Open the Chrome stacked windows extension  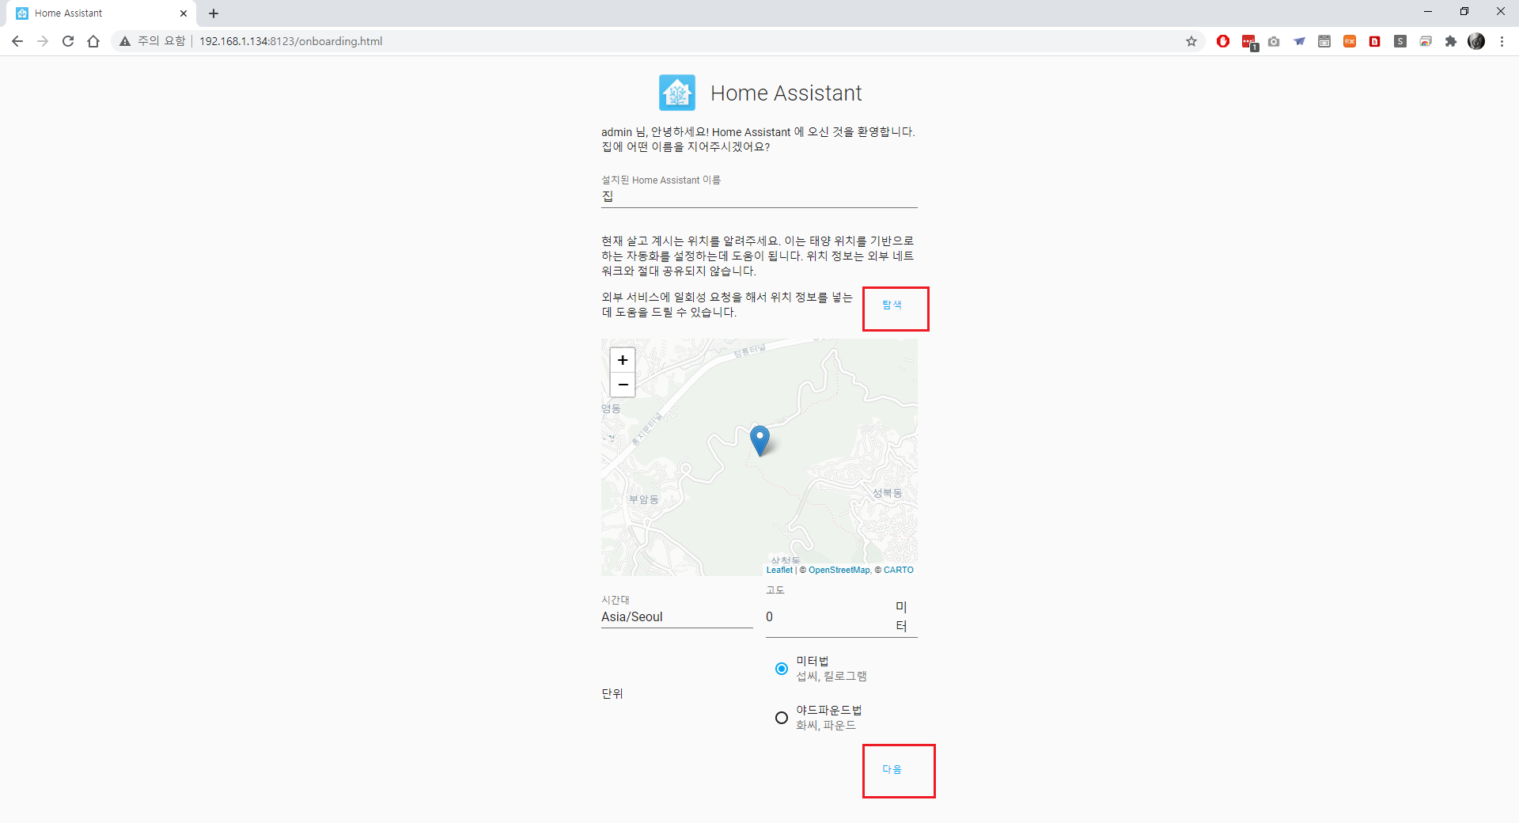point(1426,41)
